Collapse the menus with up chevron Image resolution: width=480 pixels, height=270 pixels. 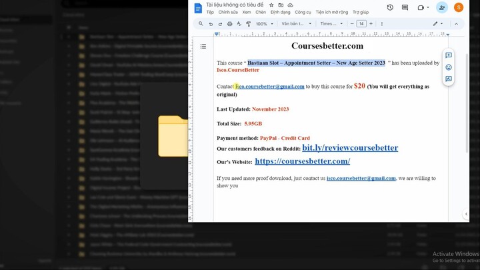point(456,23)
